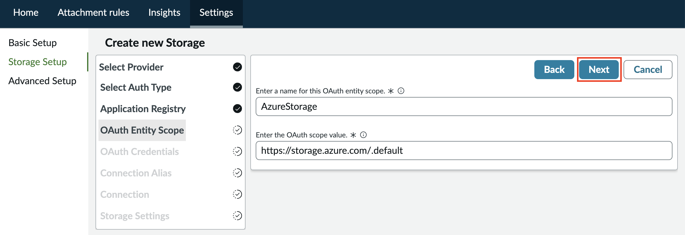
Task: Open the Home tab
Action: [26, 12]
